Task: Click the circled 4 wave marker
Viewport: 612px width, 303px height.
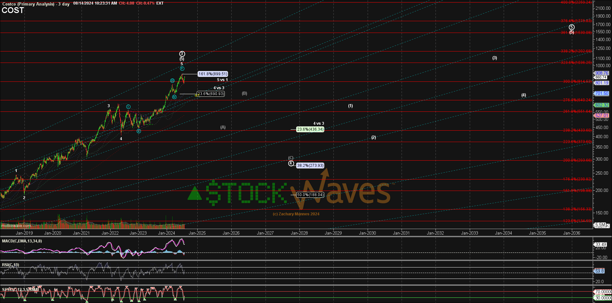Action: pyautogui.click(x=291, y=163)
